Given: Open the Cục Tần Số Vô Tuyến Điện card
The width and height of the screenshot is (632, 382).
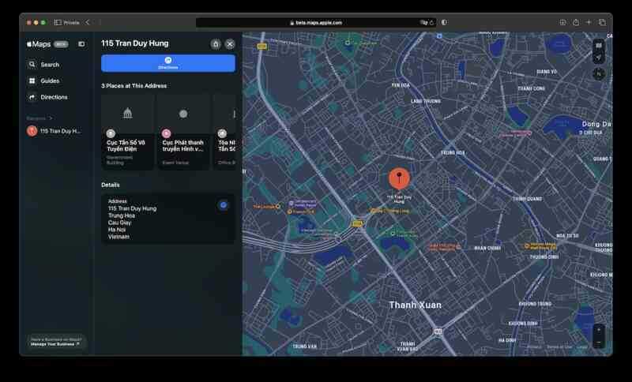Looking at the screenshot, I should point(127,131).
